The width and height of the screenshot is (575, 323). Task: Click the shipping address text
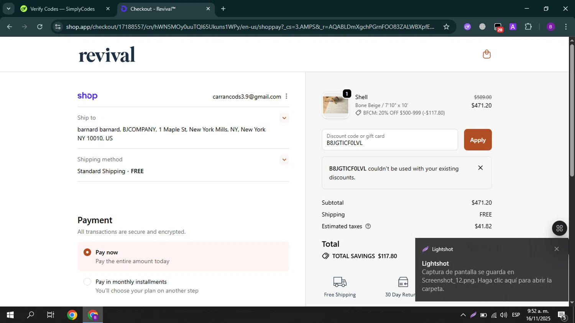[172, 134]
